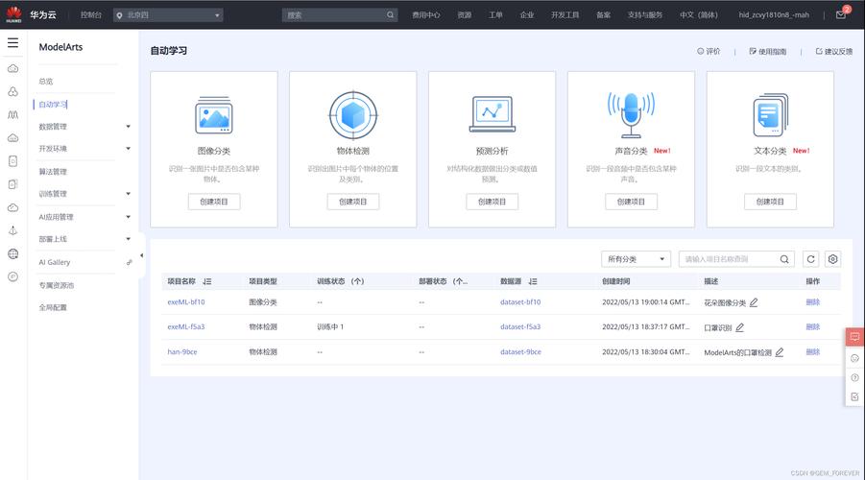Open dataset-f5a3 link
Image resolution: width=865 pixels, height=480 pixels.
pyautogui.click(x=520, y=327)
